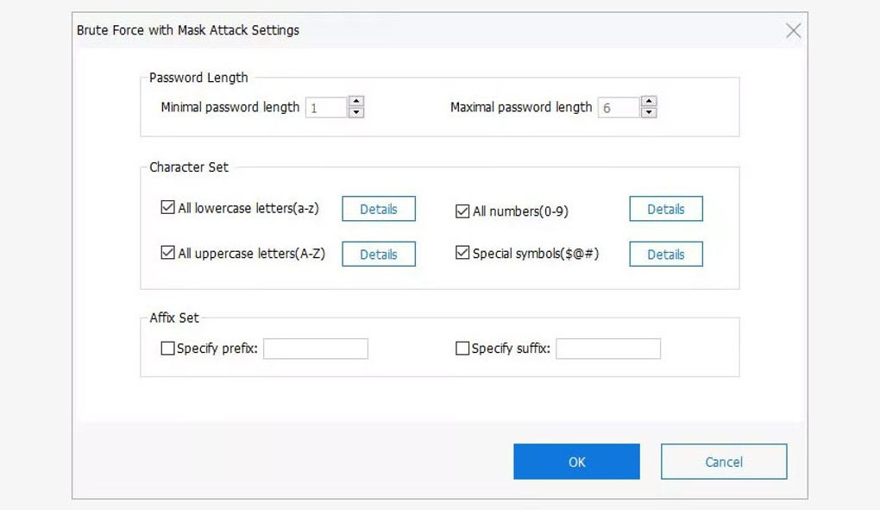Click the suffix text entry box

tap(607, 347)
